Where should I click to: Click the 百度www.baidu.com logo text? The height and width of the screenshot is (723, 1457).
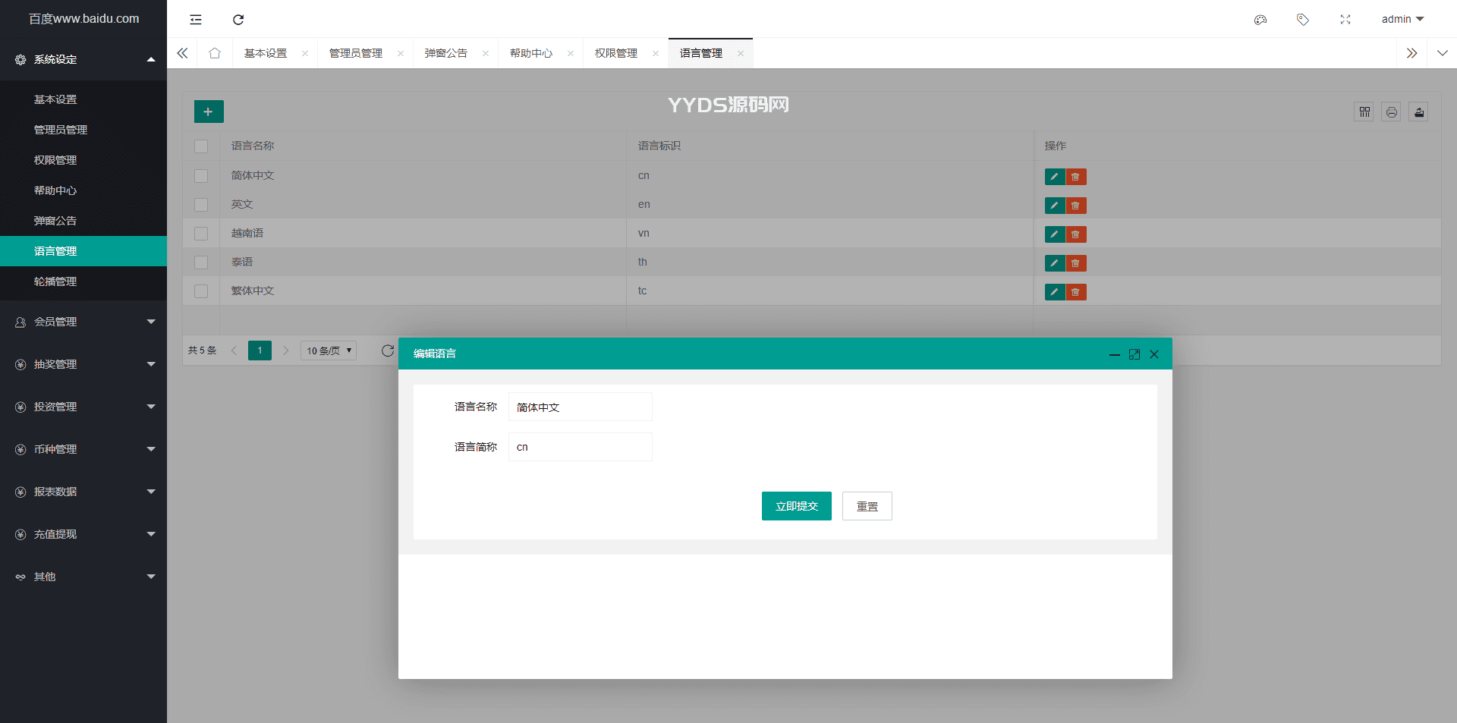click(84, 19)
